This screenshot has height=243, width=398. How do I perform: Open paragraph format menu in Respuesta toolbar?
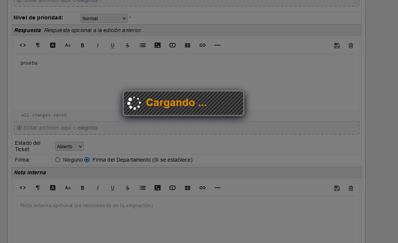(x=38, y=45)
